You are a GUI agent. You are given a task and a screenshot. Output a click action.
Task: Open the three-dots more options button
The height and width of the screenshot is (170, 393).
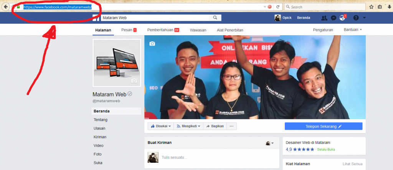231,126
